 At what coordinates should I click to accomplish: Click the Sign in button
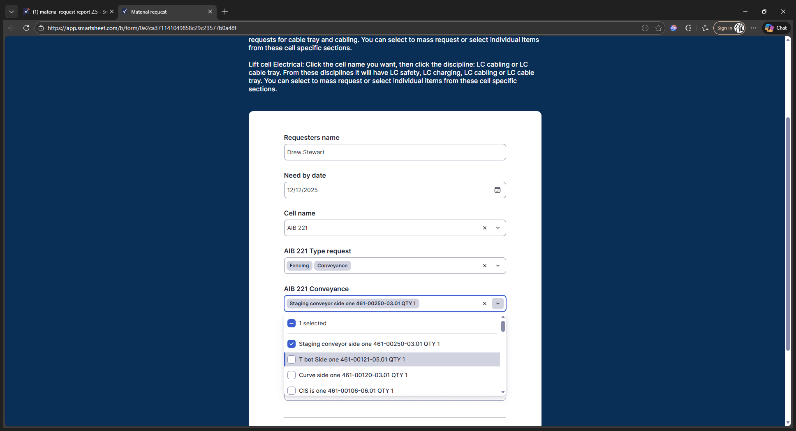[729, 28]
